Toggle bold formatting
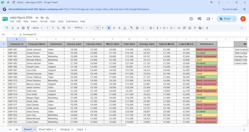249x132 pixels. (109, 28)
